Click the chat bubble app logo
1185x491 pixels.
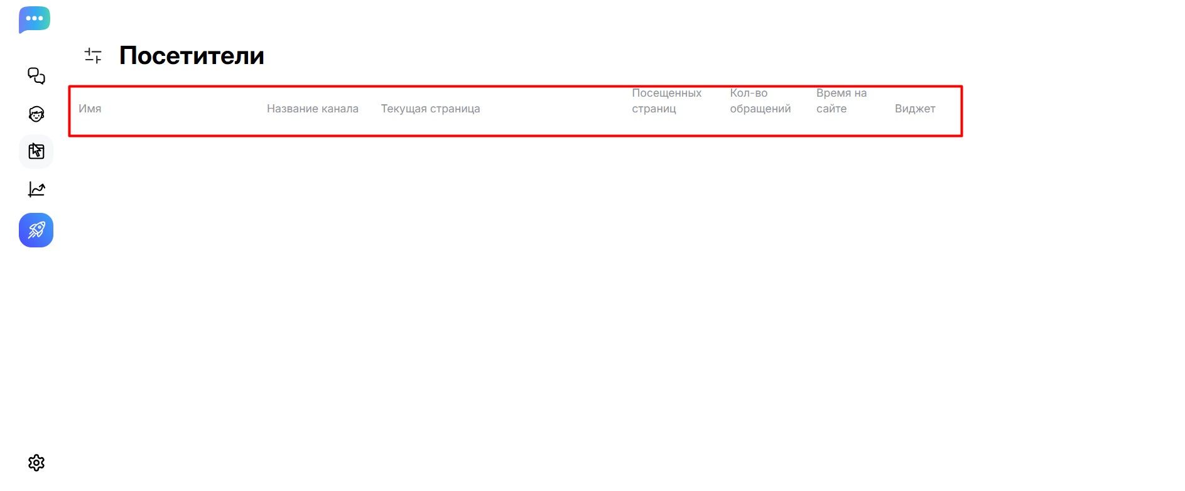[x=35, y=19]
